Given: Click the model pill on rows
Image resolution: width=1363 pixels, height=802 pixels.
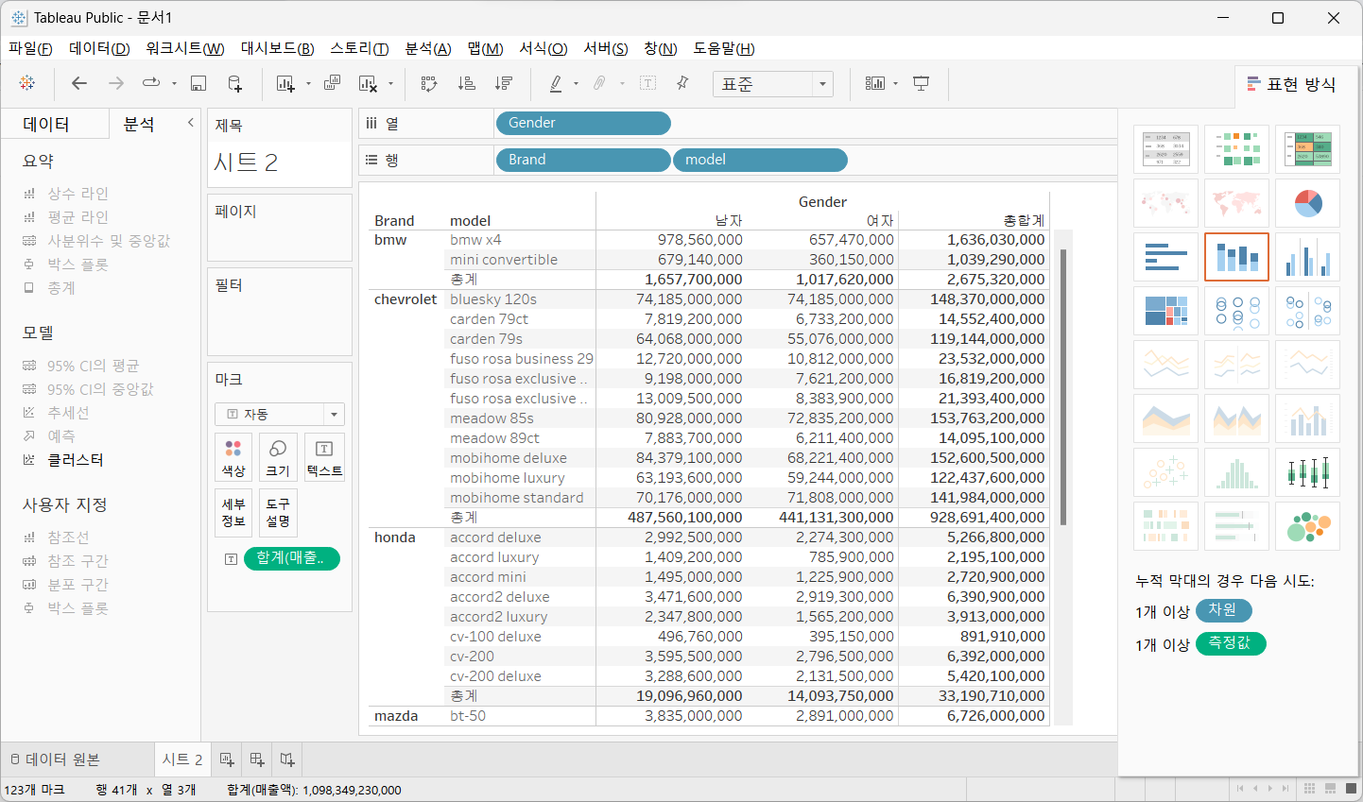Looking at the screenshot, I should point(760,160).
